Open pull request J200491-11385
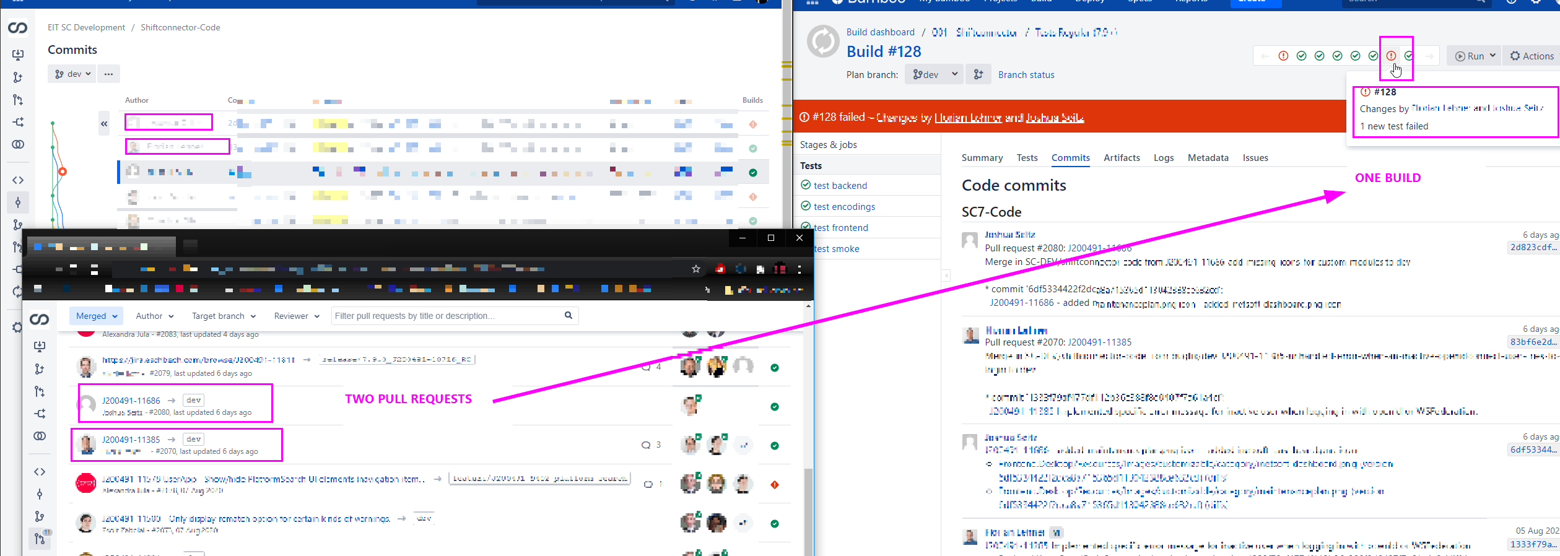Viewport: 1560px width, 556px height. (x=131, y=440)
